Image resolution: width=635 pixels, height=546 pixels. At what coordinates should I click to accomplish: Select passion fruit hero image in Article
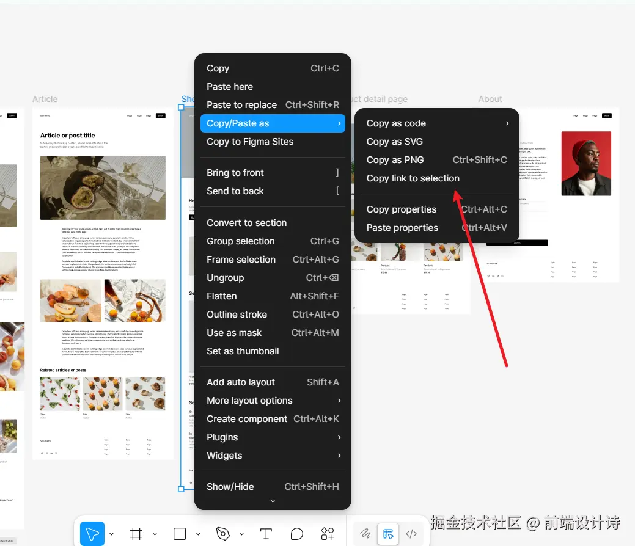(103, 188)
